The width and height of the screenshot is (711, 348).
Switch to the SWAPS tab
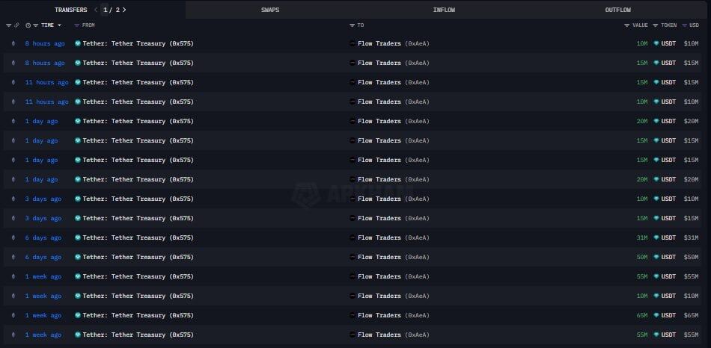click(270, 10)
